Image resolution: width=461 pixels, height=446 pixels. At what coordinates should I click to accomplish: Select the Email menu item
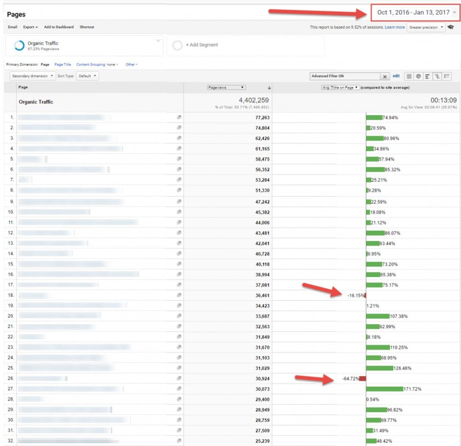[12, 27]
